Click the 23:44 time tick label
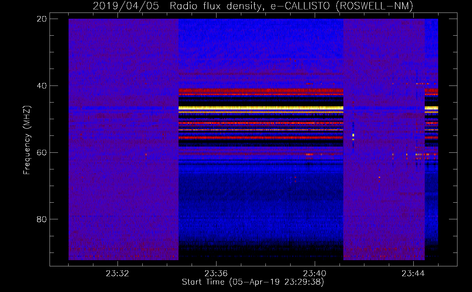 413,274
